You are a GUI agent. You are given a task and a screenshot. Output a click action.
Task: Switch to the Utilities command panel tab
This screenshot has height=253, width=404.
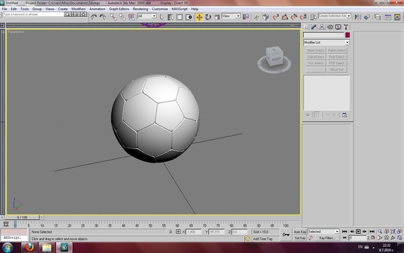(x=346, y=27)
